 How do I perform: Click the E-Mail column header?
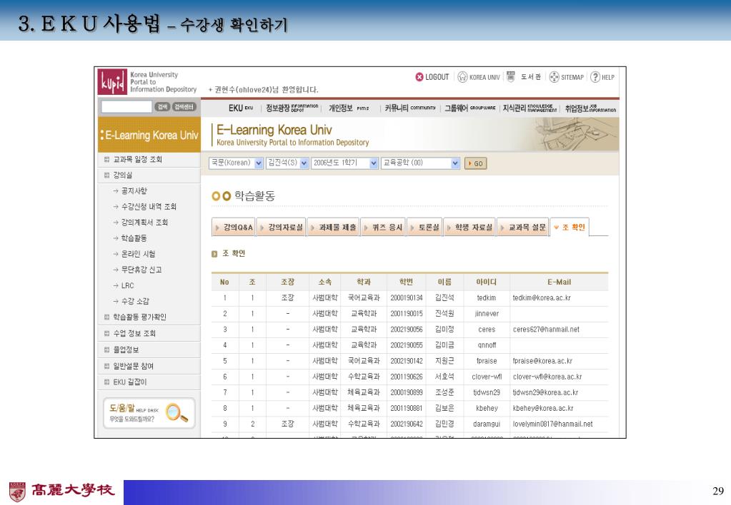pyautogui.click(x=559, y=282)
